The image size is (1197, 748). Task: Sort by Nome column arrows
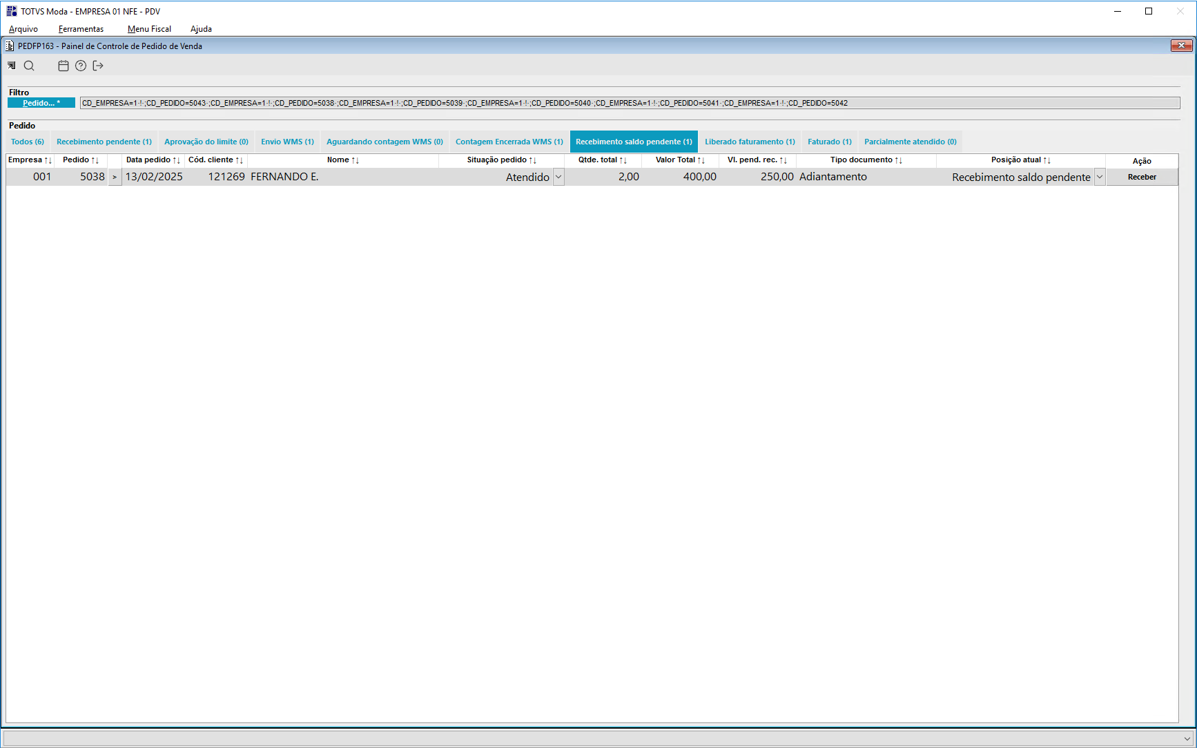click(356, 160)
